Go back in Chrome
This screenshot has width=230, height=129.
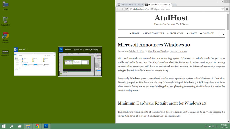coord(118,9)
